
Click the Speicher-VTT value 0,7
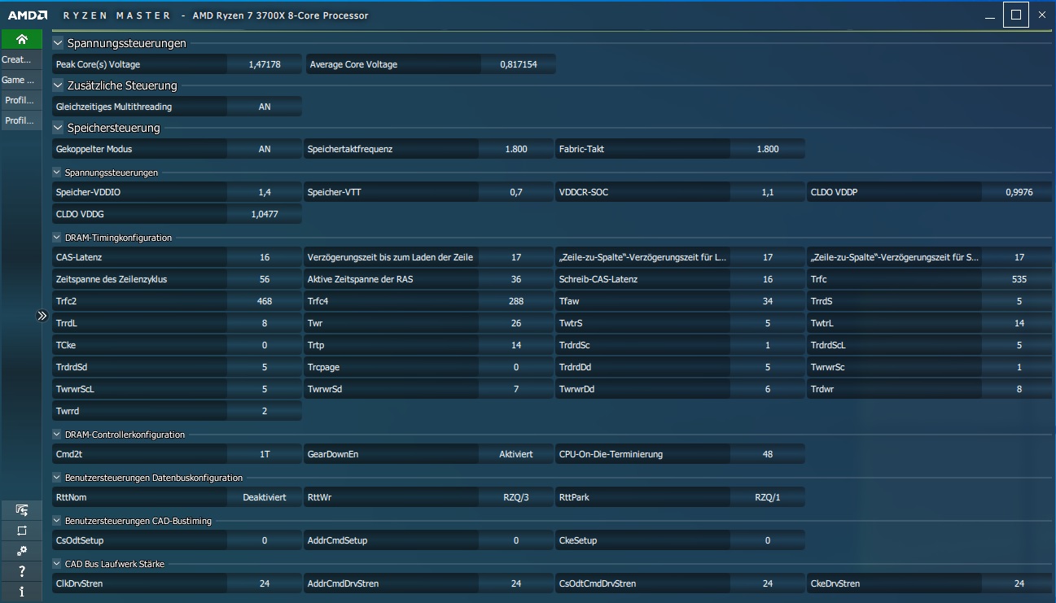516,193
